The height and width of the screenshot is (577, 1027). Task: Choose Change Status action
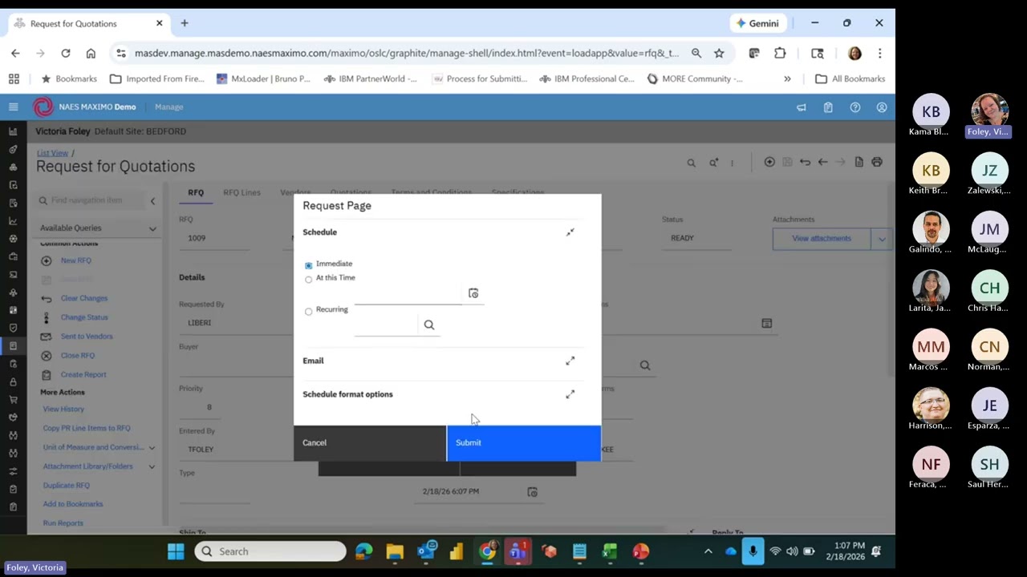(x=84, y=317)
